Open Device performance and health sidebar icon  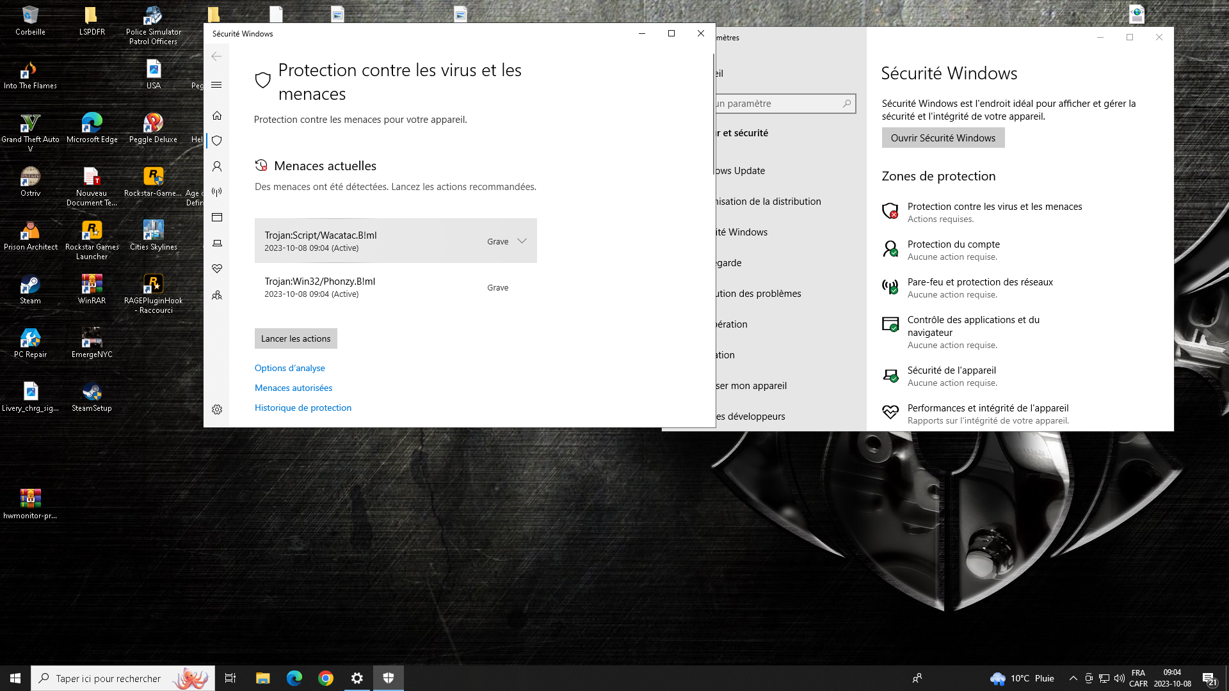tap(217, 269)
